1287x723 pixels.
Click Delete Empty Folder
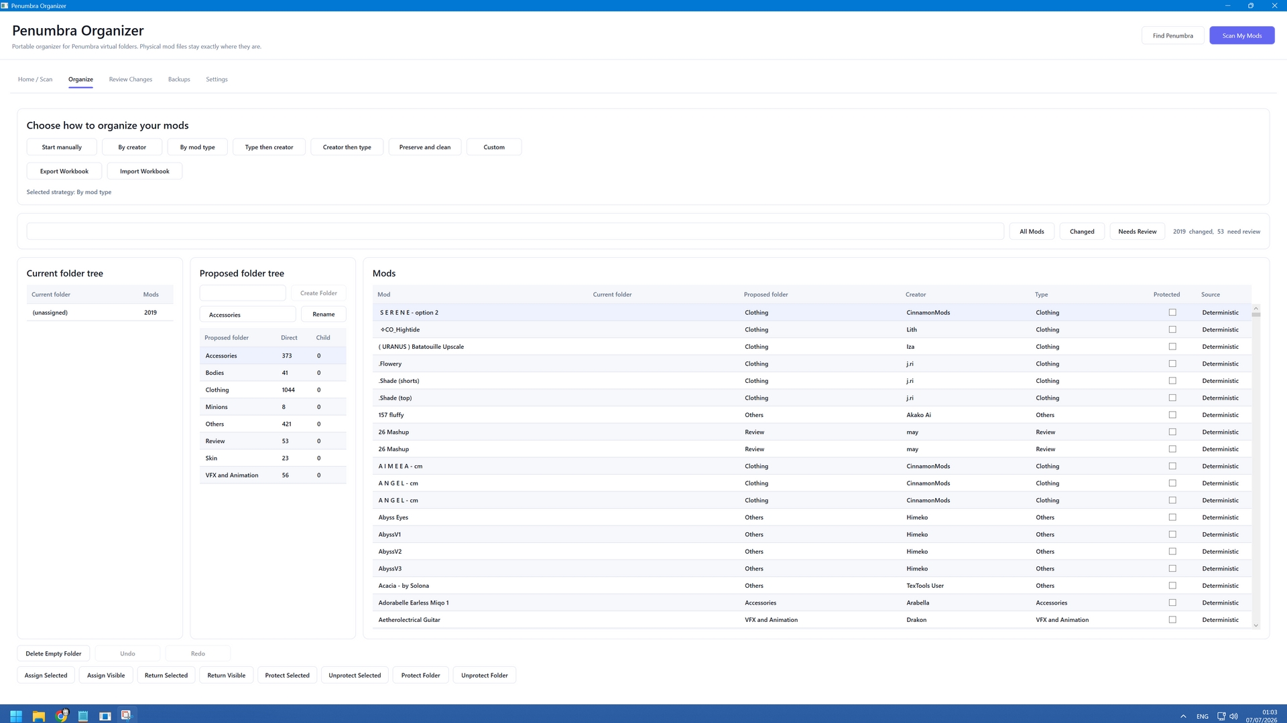(x=54, y=654)
